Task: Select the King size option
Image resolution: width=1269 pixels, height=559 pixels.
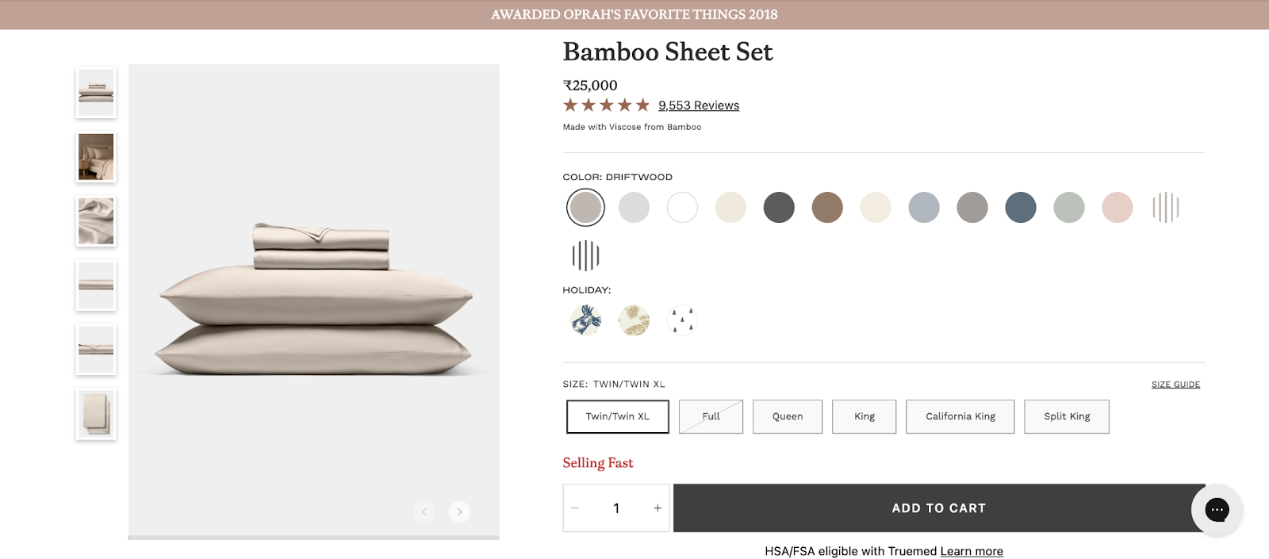Action: [x=864, y=416]
